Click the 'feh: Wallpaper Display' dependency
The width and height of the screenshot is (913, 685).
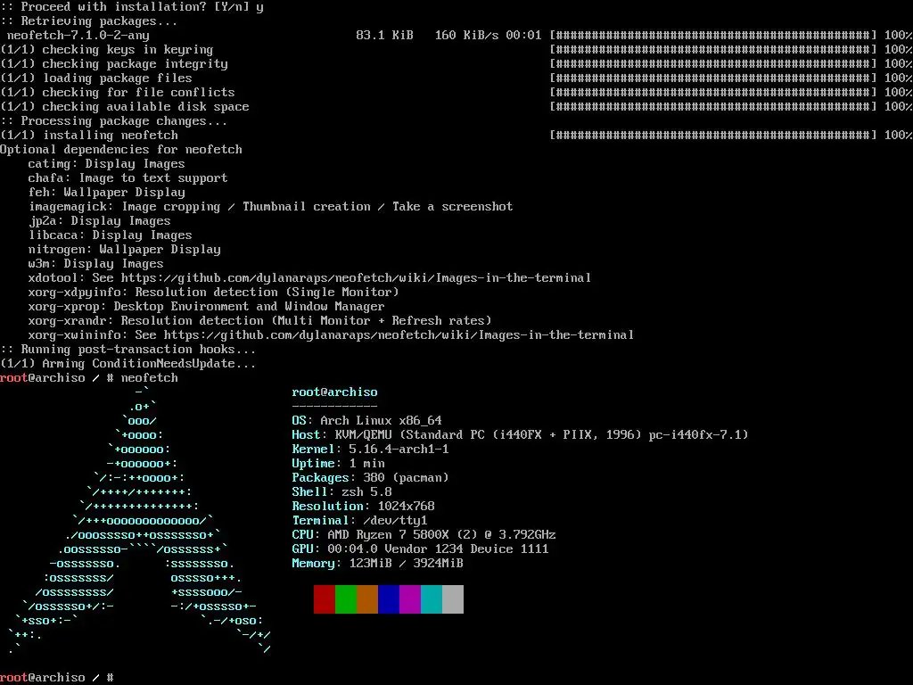pyautogui.click(x=107, y=193)
